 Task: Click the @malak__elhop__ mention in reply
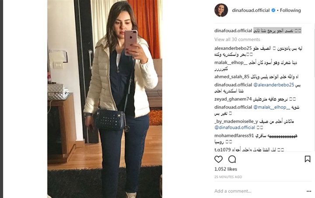tap(272, 108)
